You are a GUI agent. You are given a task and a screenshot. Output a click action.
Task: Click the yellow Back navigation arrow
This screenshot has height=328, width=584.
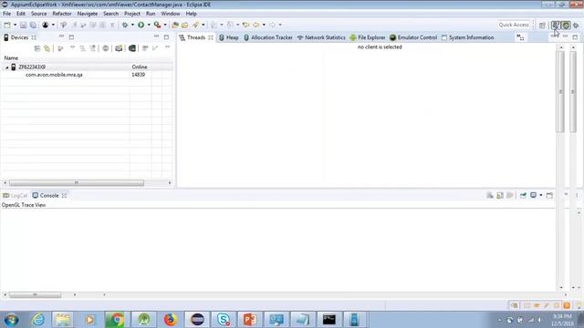pyautogui.click(x=256, y=25)
